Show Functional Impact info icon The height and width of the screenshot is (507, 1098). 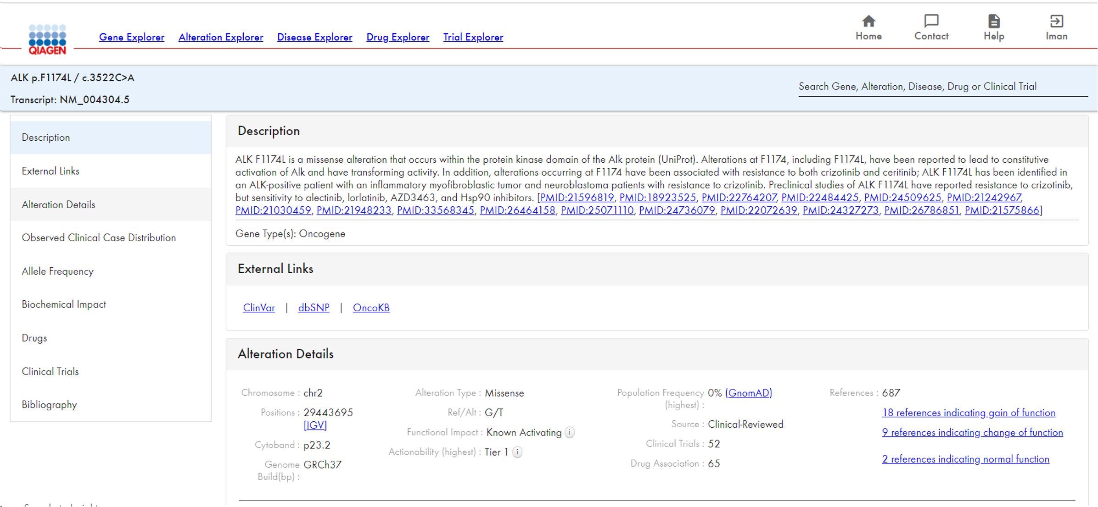click(569, 432)
